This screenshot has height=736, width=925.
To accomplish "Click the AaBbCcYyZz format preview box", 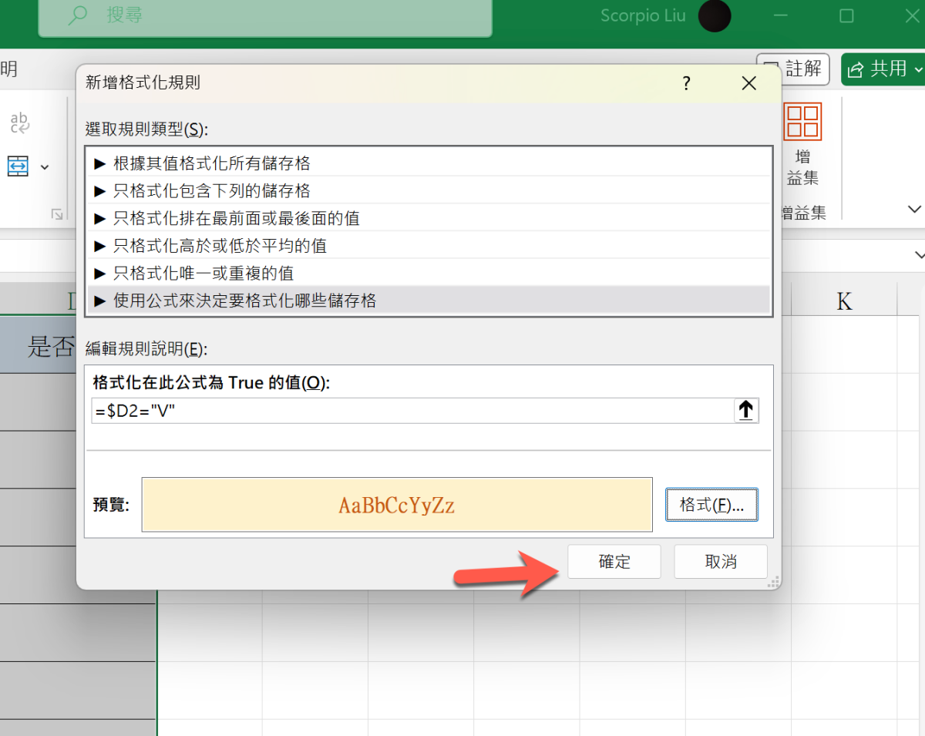I will pos(397,505).
